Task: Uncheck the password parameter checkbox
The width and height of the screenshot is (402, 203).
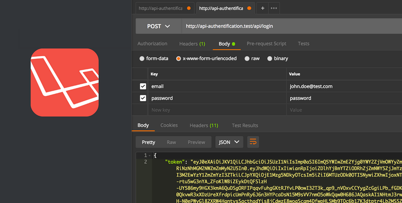Action: (143, 98)
